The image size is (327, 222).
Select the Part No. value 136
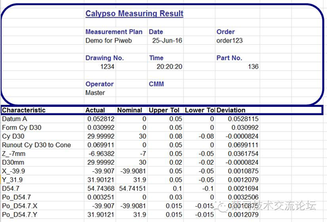pos(253,67)
